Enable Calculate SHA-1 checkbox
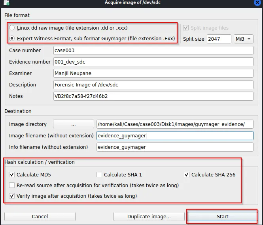263x225 pixels. pos(100,174)
